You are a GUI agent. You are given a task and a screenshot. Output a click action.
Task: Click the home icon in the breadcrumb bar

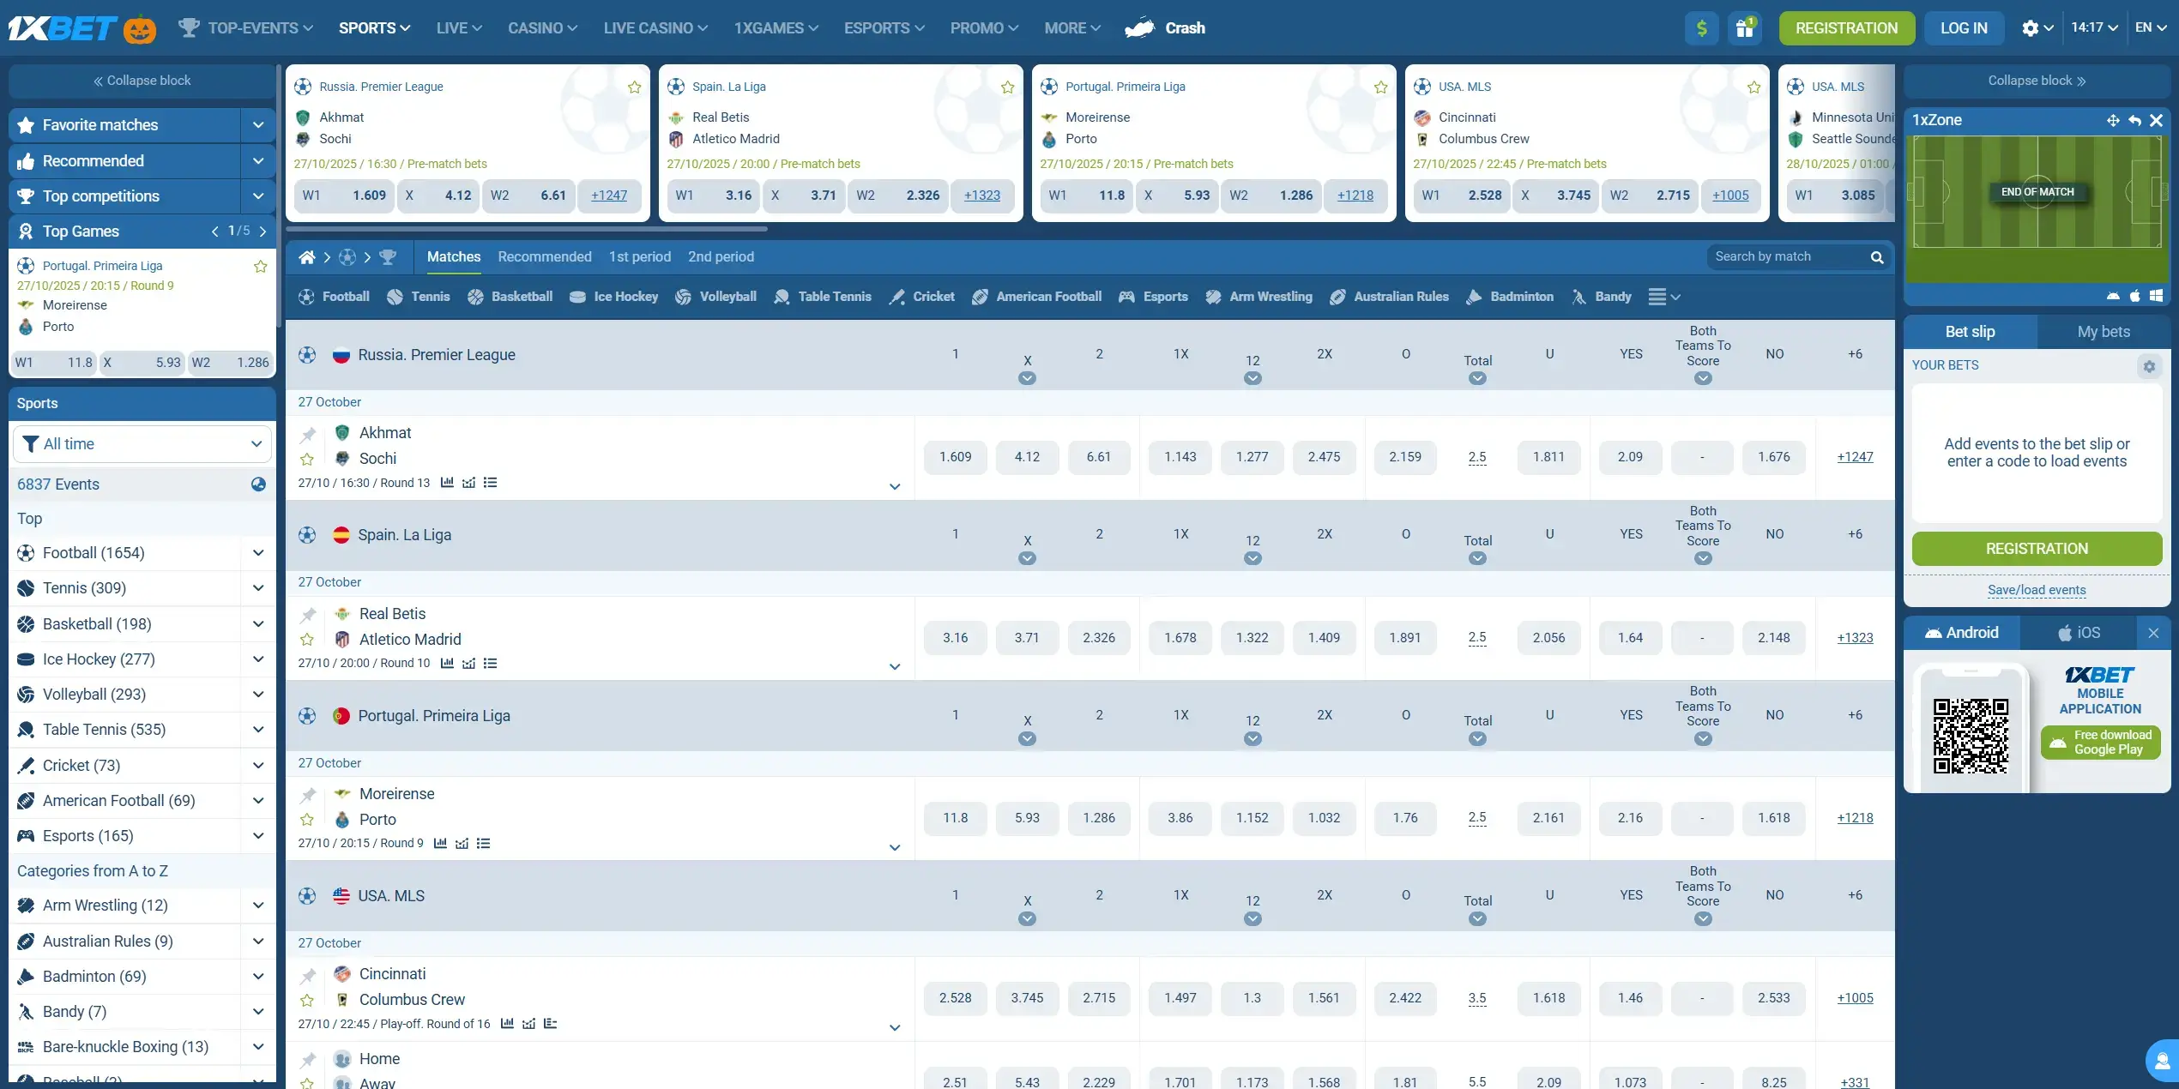306,257
